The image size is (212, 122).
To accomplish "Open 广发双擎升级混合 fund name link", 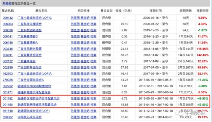I will tap(29, 55).
